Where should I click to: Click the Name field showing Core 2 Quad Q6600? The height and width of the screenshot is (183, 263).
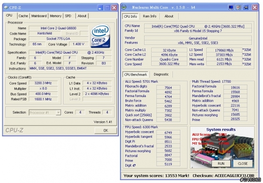pyautogui.click(x=58, y=28)
